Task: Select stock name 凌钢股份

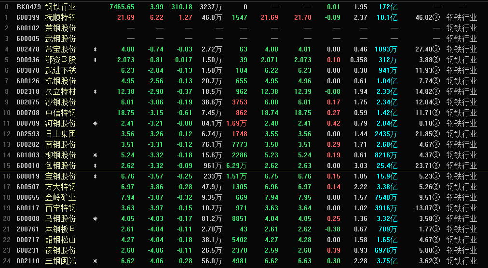Action: [60, 250]
